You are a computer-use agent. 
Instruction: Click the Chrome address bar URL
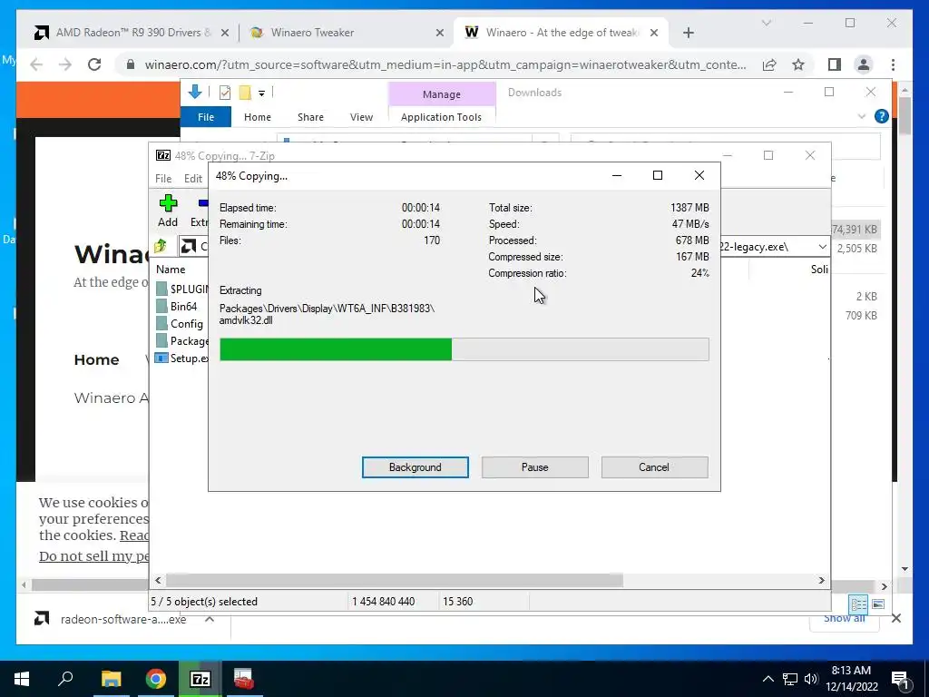pyautogui.click(x=445, y=64)
